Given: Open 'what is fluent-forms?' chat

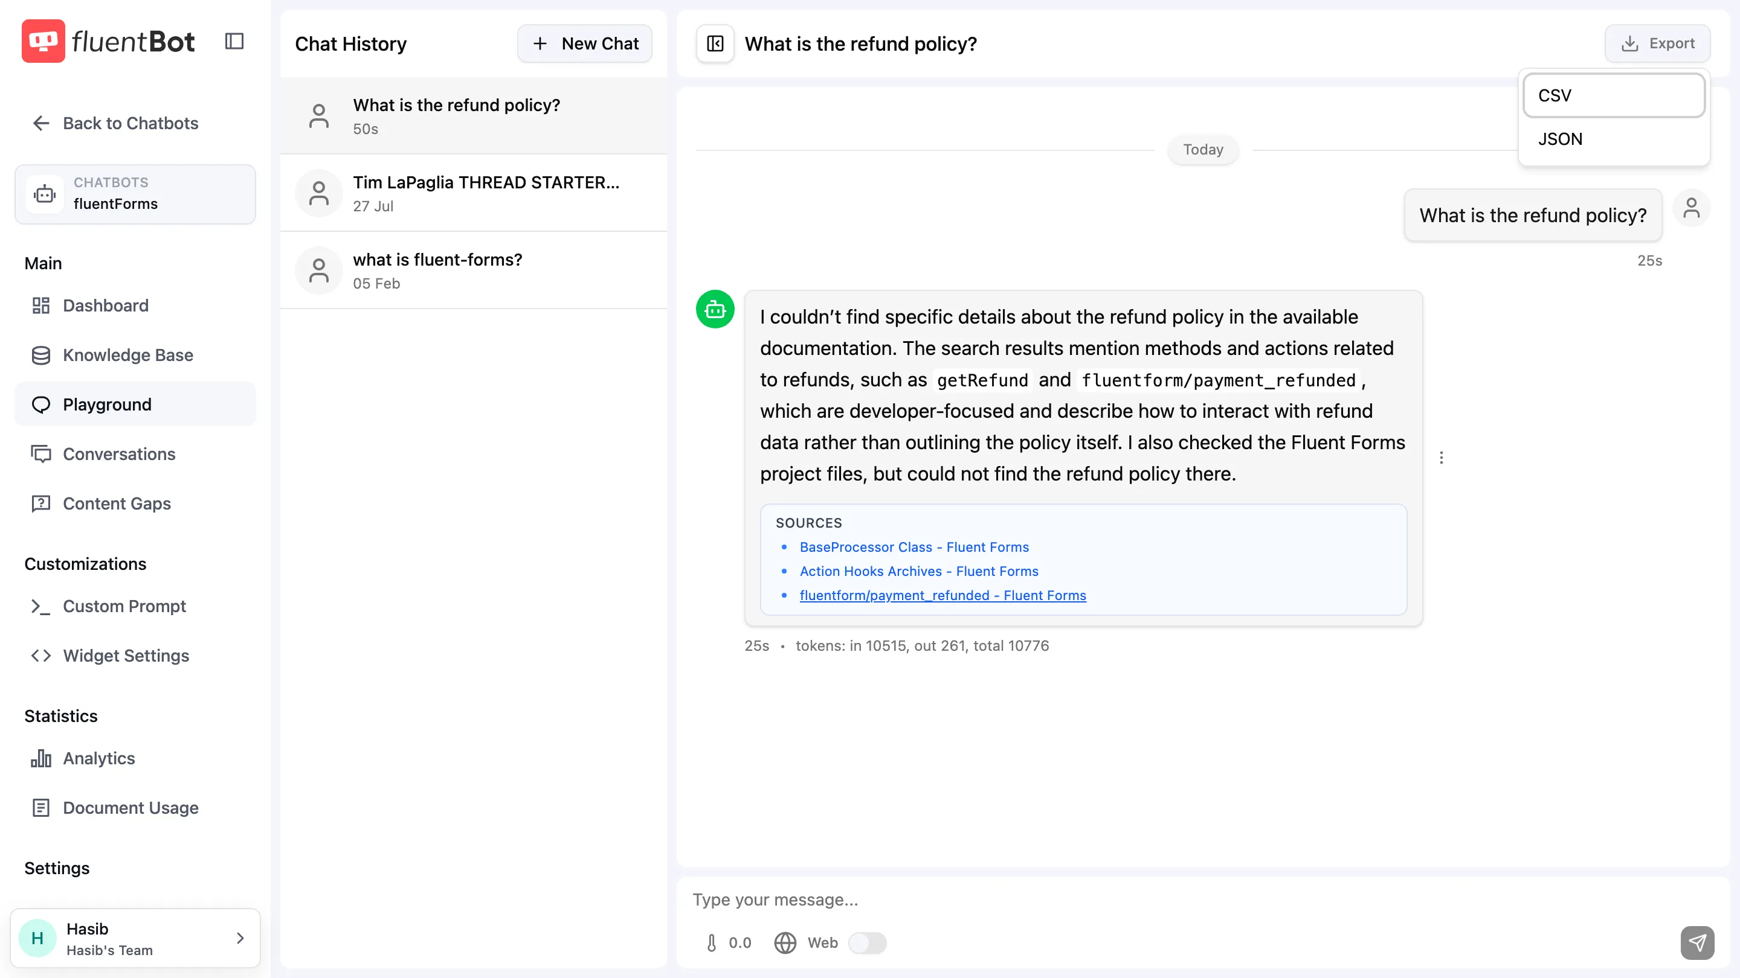Looking at the screenshot, I should point(474,270).
